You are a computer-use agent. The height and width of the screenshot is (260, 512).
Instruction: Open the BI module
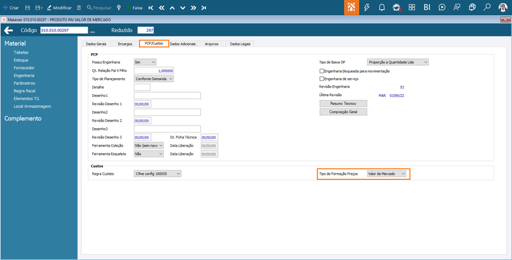(x=427, y=7)
